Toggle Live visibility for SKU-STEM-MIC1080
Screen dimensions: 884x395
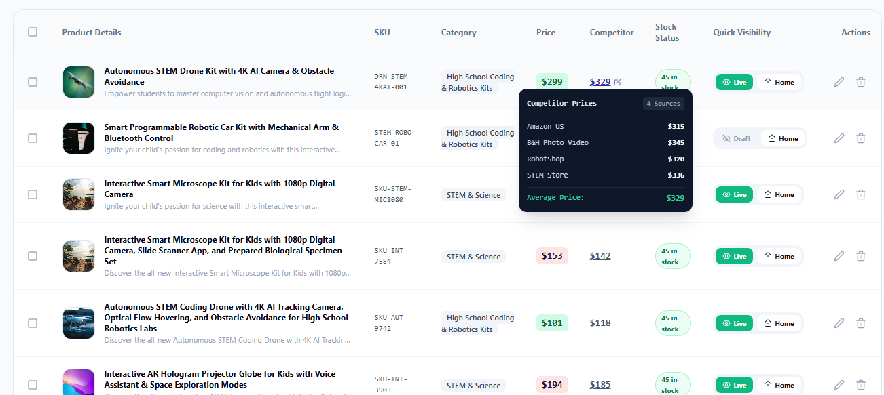734,194
